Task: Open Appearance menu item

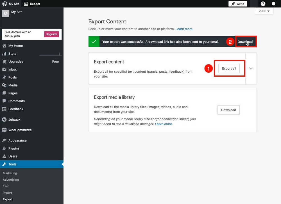Action: click(x=32, y=141)
